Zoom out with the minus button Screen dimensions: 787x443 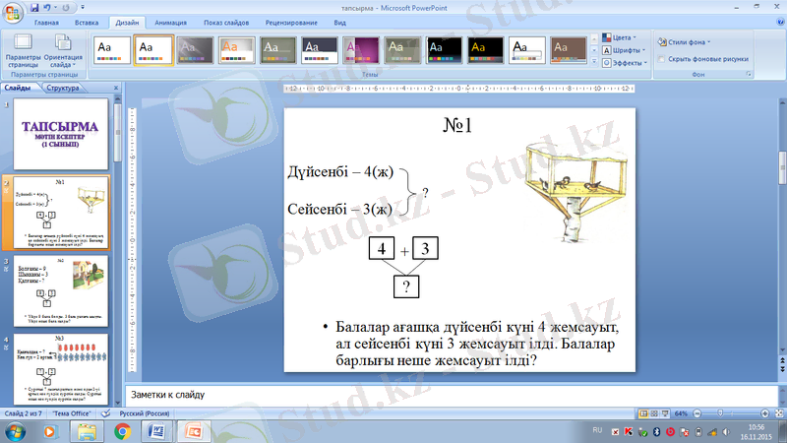pyautogui.click(x=697, y=413)
